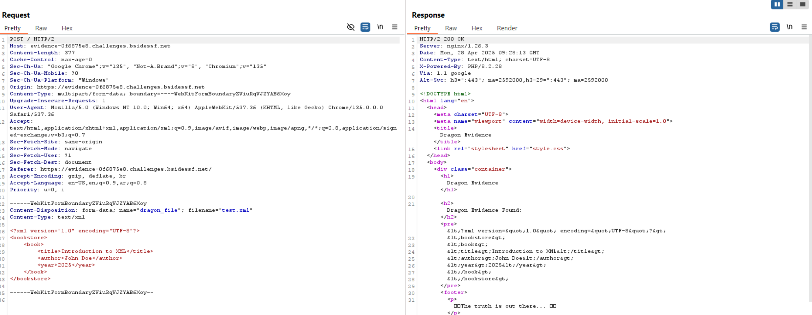Image resolution: width=812 pixels, height=315 pixels.
Task: Switch to the Response Raw tab
Action: (x=451, y=28)
